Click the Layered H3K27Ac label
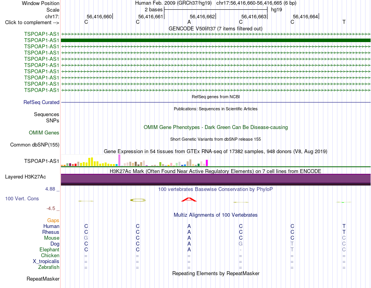 [25, 177]
